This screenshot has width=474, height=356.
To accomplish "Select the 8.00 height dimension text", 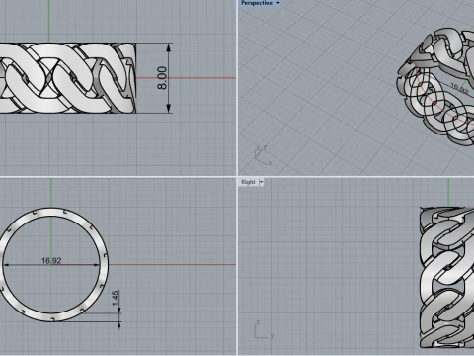I will point(162,78).
